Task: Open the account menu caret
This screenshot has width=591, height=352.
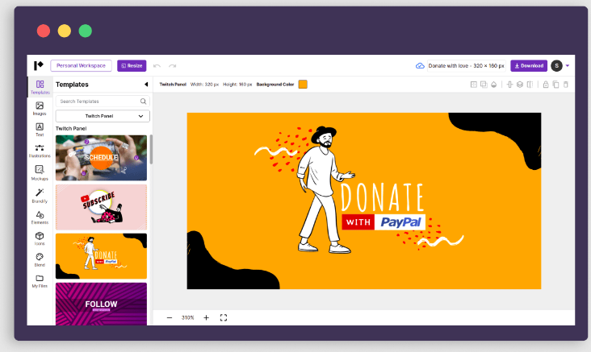Action: 568,66
